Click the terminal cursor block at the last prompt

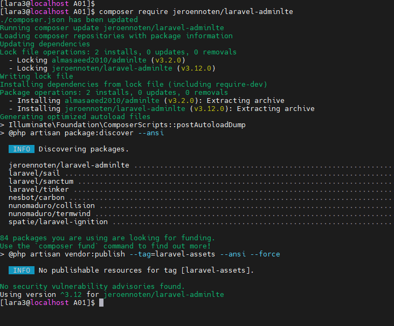(101, 303)
